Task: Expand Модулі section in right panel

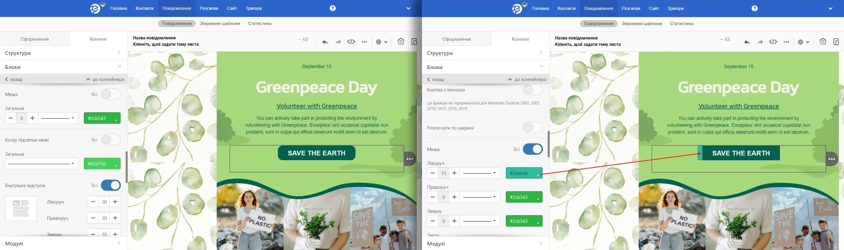Action: [485, 243]
